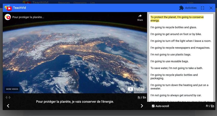Screen dimensions: 217x116
Task: Open Classrooms in the background navigation
Action: (x=80, y=3)
